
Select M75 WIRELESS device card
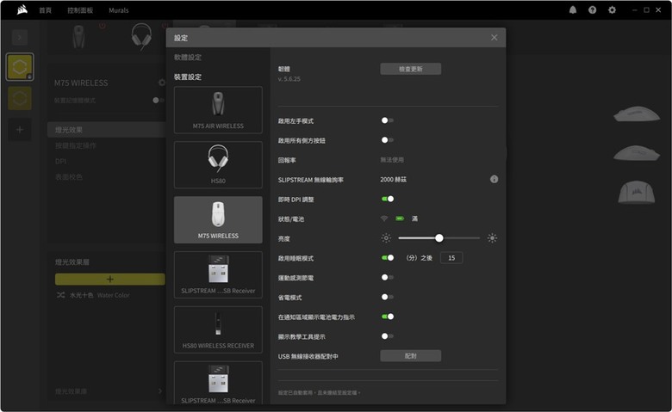218,220
